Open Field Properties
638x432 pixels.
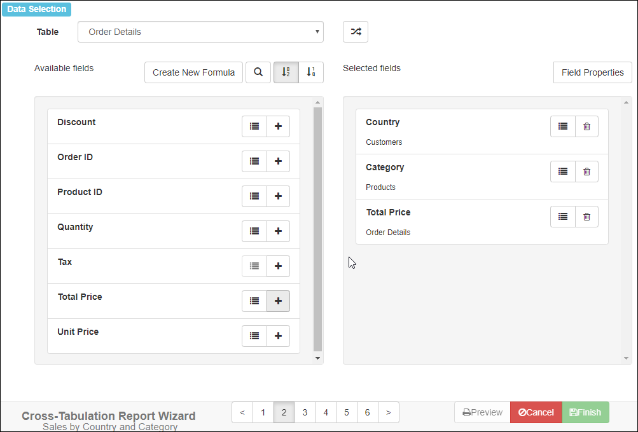(592, 72)
